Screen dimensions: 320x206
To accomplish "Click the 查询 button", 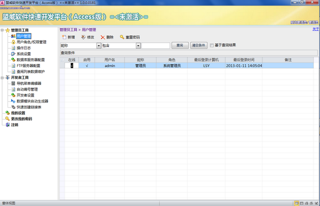I will pos(180,45).
